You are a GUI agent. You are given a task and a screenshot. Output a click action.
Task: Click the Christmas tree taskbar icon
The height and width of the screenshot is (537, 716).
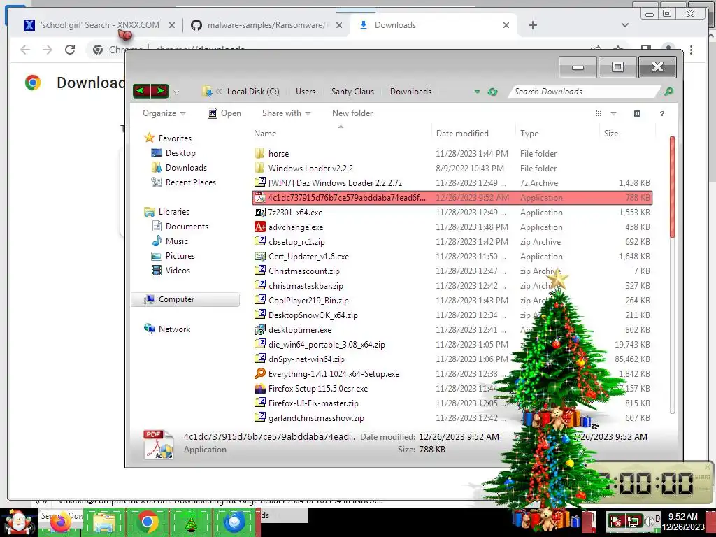click(190, 522)
